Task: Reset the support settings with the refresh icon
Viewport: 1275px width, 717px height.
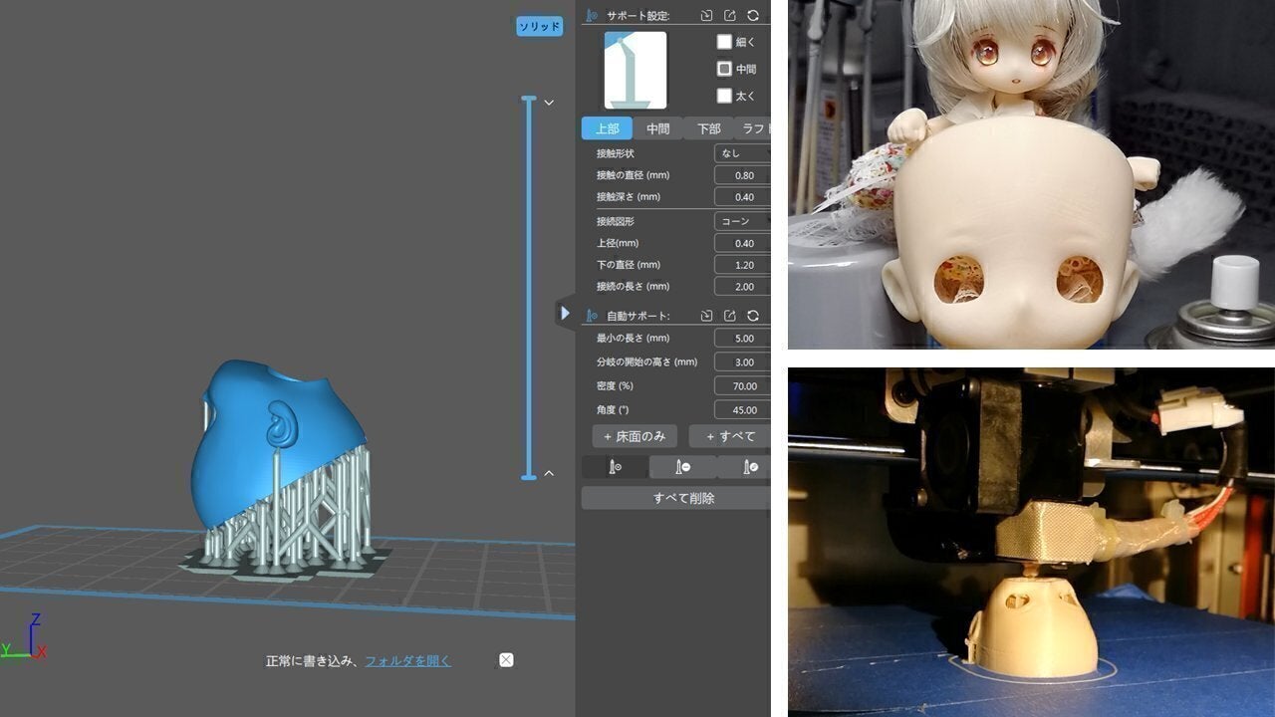Action: click(x=754, y=16)
